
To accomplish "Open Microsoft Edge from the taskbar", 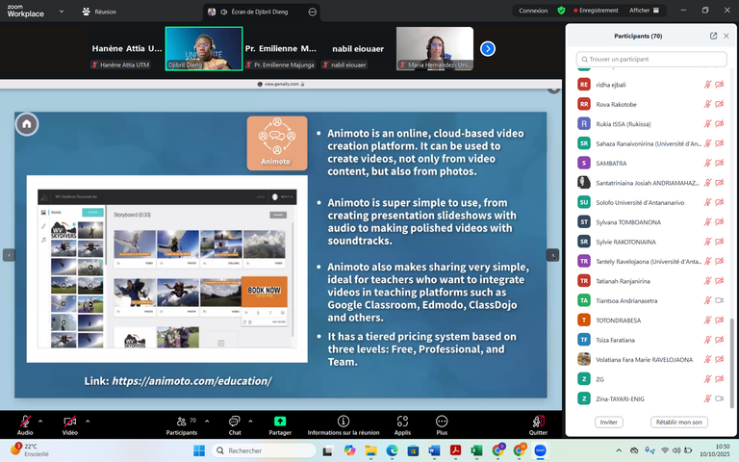I will (x=393, y=450).
